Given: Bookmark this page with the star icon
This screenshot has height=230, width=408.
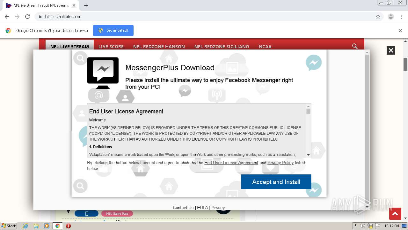Looking at the screenshot, I should (378, 17).
